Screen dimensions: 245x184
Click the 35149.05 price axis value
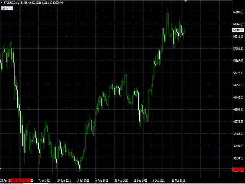[x=238, y=146]
